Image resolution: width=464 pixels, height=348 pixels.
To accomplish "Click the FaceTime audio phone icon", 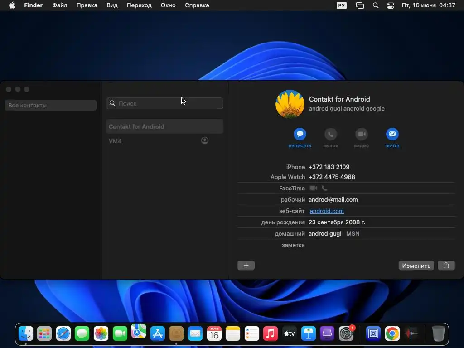I will (x=324, y=188).
